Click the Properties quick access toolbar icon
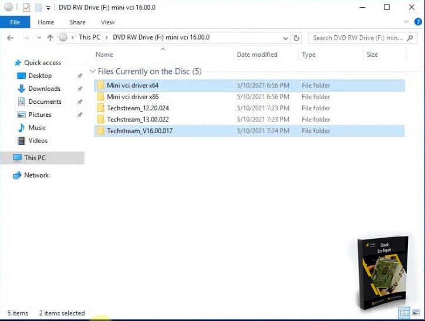This screenshot has width=425, height=321. point(26,8)
